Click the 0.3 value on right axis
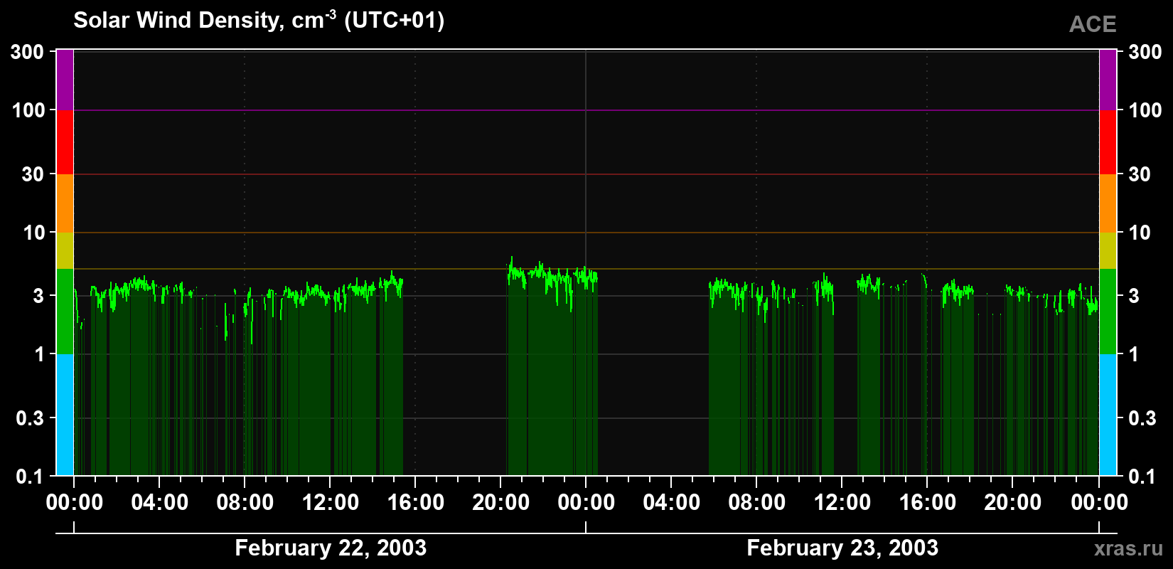Image resolution: width=1173 pixels, height=569 pixels. (1142, 418)
